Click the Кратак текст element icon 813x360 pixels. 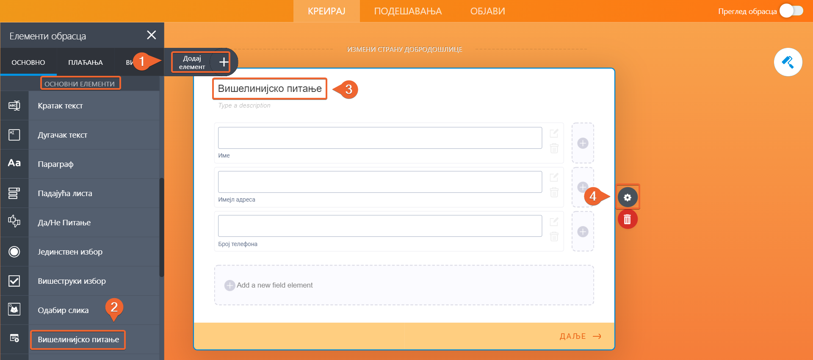14,105
